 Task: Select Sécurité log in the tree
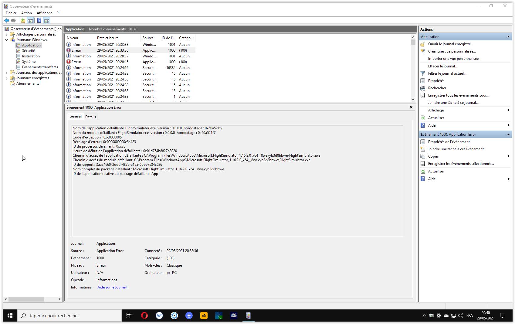coord(28,51)
